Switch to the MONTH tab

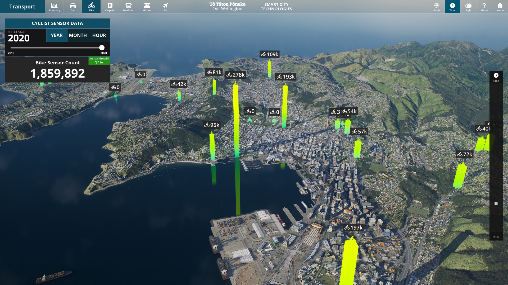78,35
